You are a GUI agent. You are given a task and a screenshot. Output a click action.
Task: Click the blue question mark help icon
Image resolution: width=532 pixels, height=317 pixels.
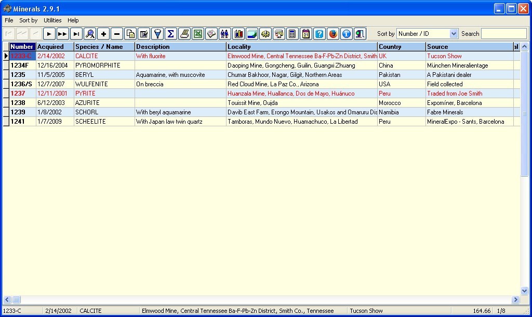[x=320, y=34]
